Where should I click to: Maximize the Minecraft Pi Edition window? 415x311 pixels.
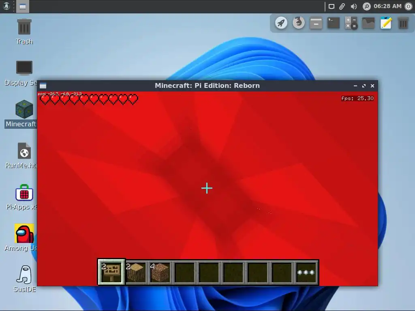click(364, 86)
